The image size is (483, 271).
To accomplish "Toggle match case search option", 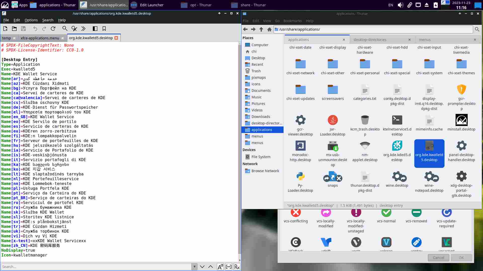I will click(x=220, y=267).
